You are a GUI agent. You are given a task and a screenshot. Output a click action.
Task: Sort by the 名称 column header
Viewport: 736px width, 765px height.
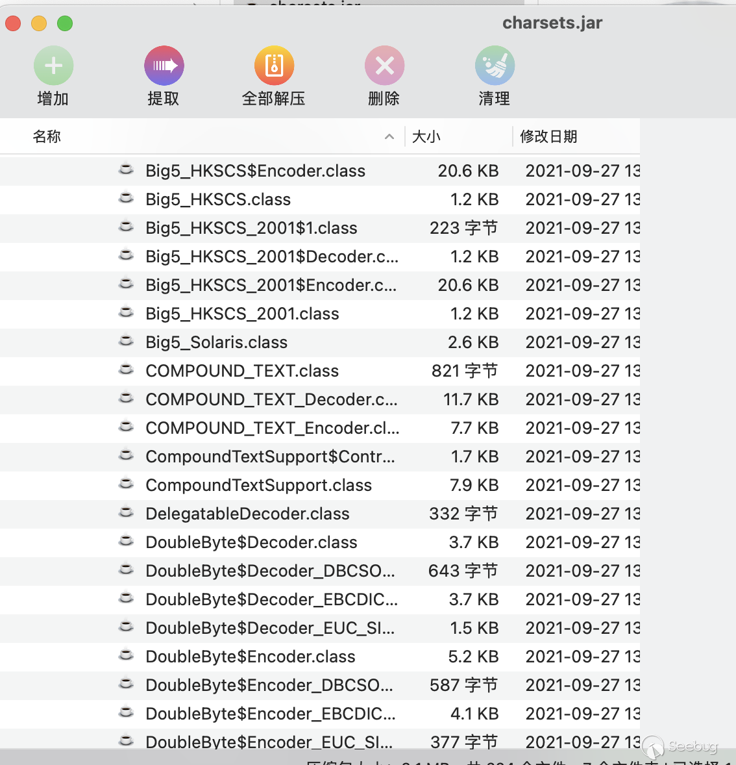pyautogui.click(x=47, y=136)
